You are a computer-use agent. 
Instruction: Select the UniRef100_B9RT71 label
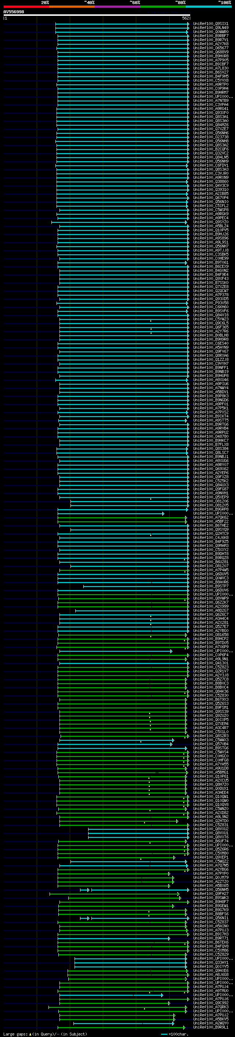[210, 938]
